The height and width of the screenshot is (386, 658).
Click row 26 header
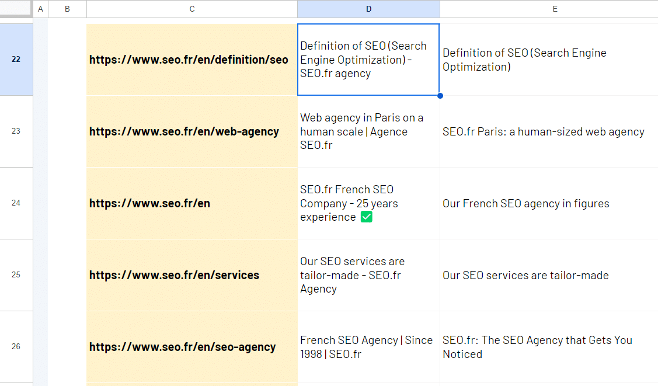click(x=16, y=347)
